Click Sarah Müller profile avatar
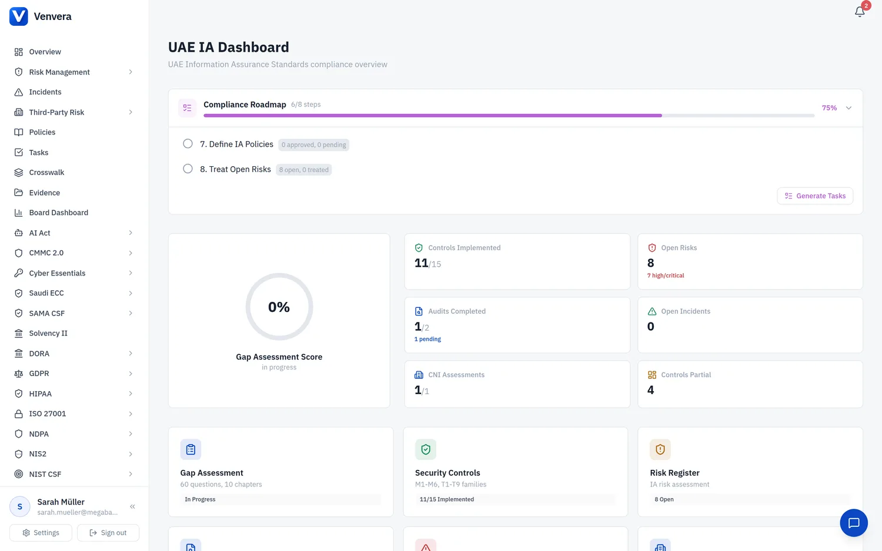Screen dimensions: 882x551 pos(20,506)
